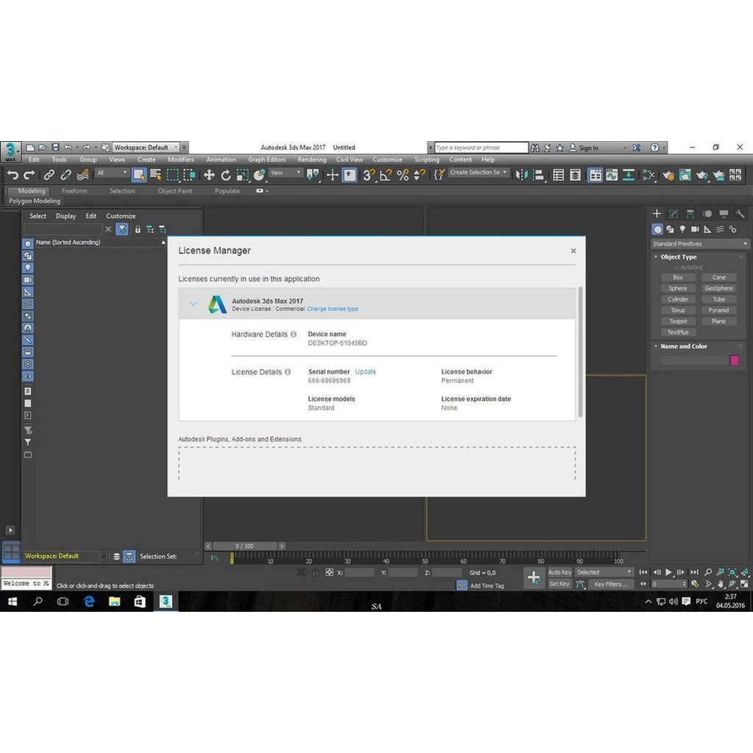Toggle Set Key mode
The image size is (753, 753).
[x=559, y=584]
